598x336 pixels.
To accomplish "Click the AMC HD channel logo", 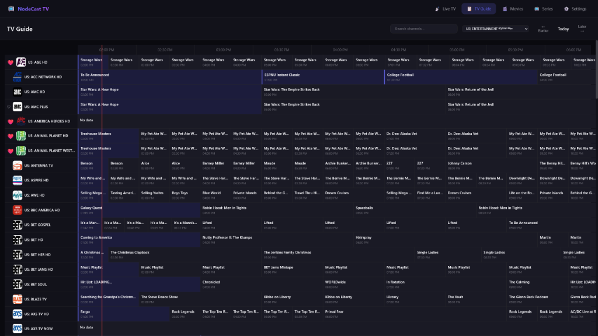I will [17, 92].
